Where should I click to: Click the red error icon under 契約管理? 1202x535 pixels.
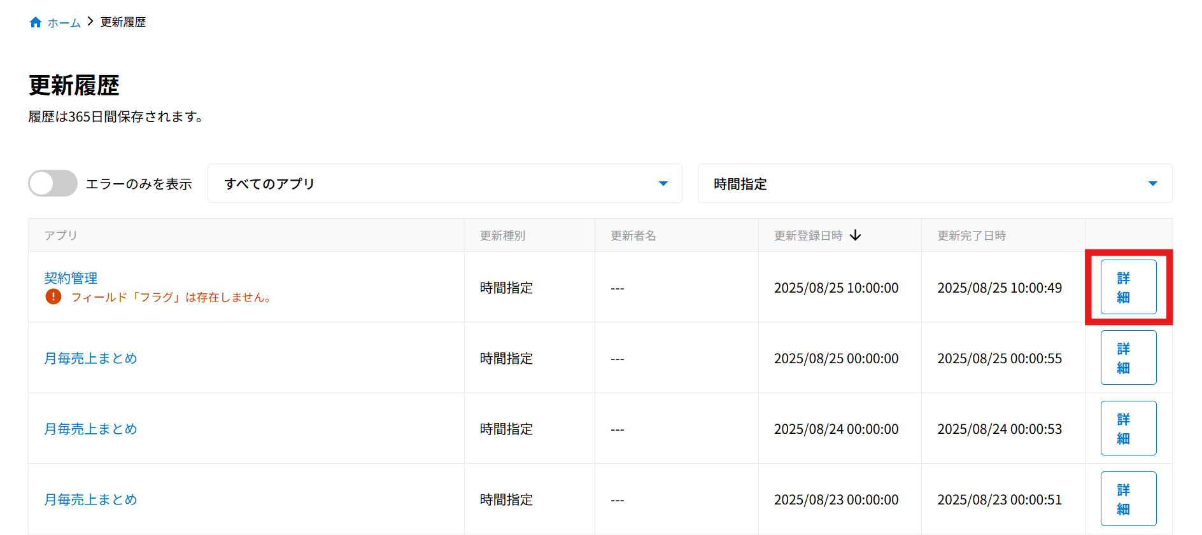pyautogui.click(x=53, y=296)
